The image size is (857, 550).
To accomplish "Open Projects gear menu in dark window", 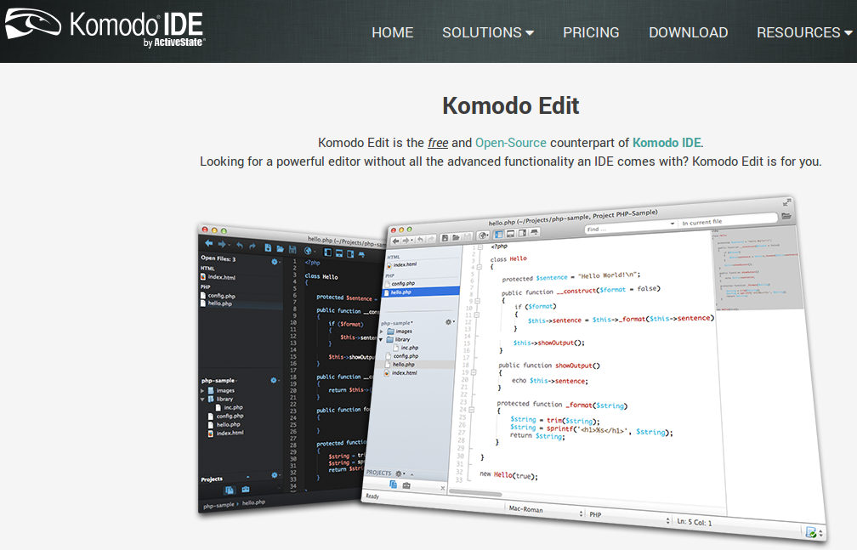I will pyautogui.click(x=275, y=475).
